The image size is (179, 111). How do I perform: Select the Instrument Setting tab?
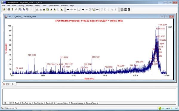click(x=62, y=103)
